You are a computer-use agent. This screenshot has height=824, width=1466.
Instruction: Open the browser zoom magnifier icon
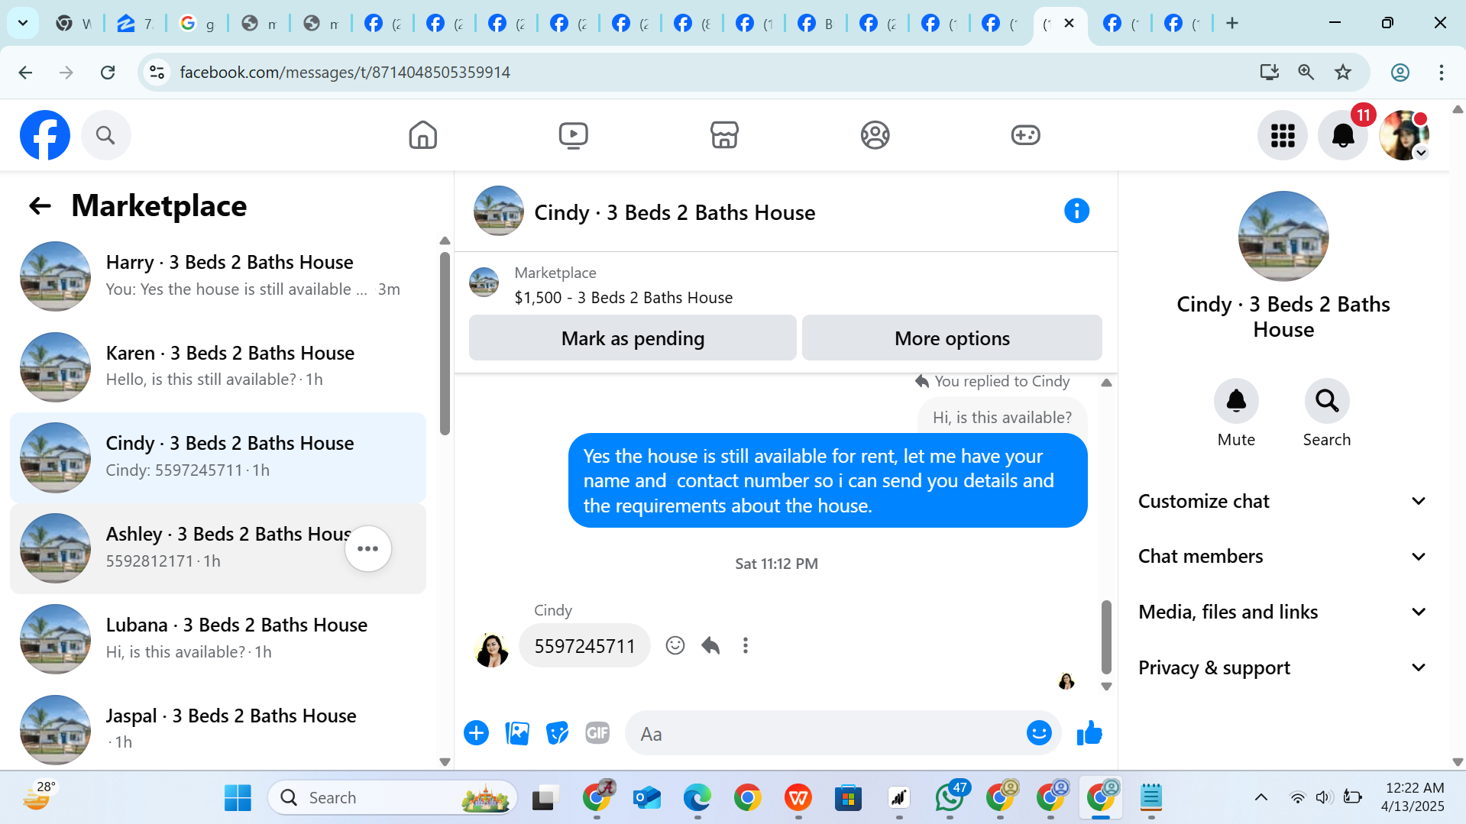tap(1306, 73)
